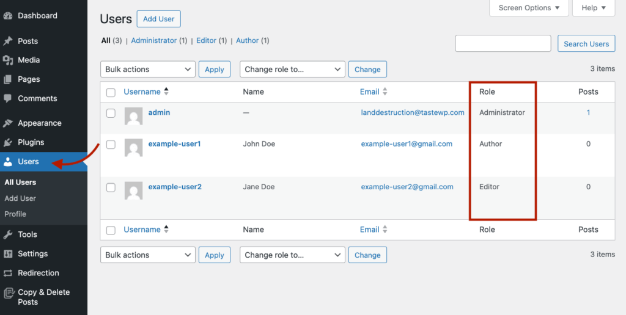This screenshot has width=626, height=315.
Task: Click sort arrows beside top Email header
Action: pos(385,92)
